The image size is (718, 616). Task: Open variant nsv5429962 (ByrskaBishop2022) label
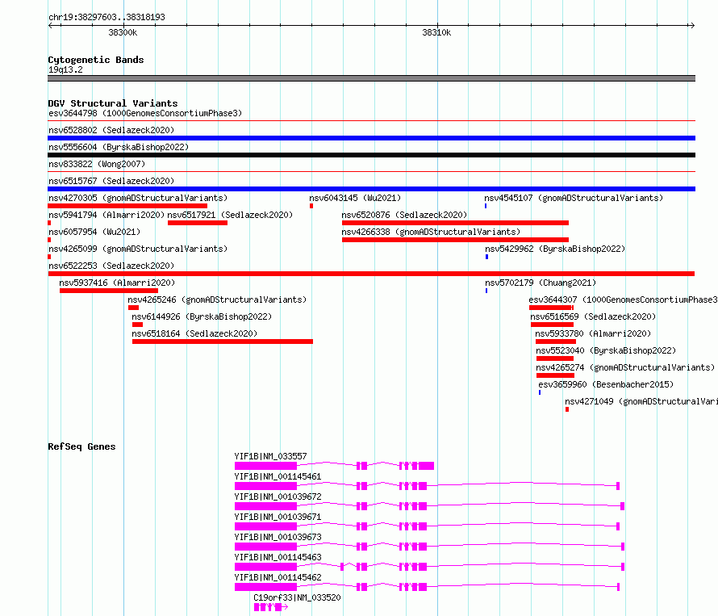pyautogui.click(x=555, y=249)
